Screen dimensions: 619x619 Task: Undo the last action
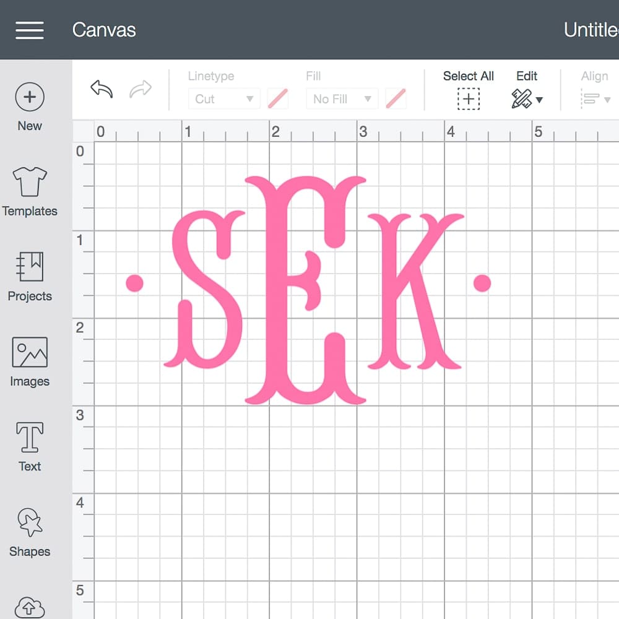coord(102,89)
